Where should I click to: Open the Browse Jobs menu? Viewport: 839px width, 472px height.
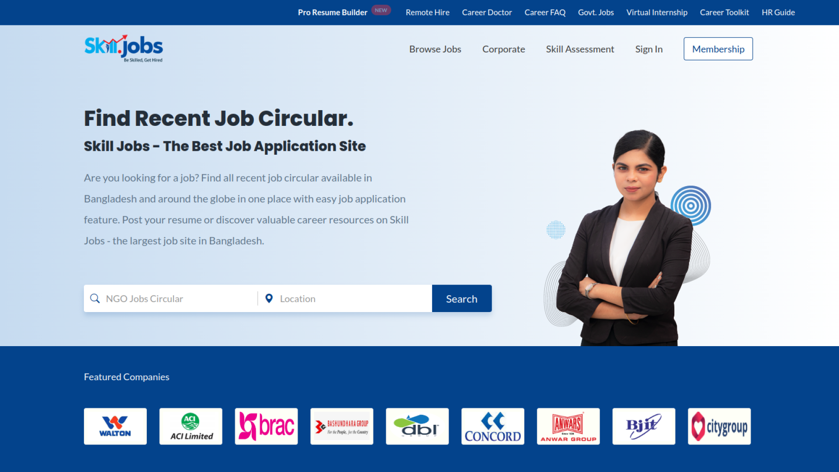pyautogui.click(x=435, y=49)
